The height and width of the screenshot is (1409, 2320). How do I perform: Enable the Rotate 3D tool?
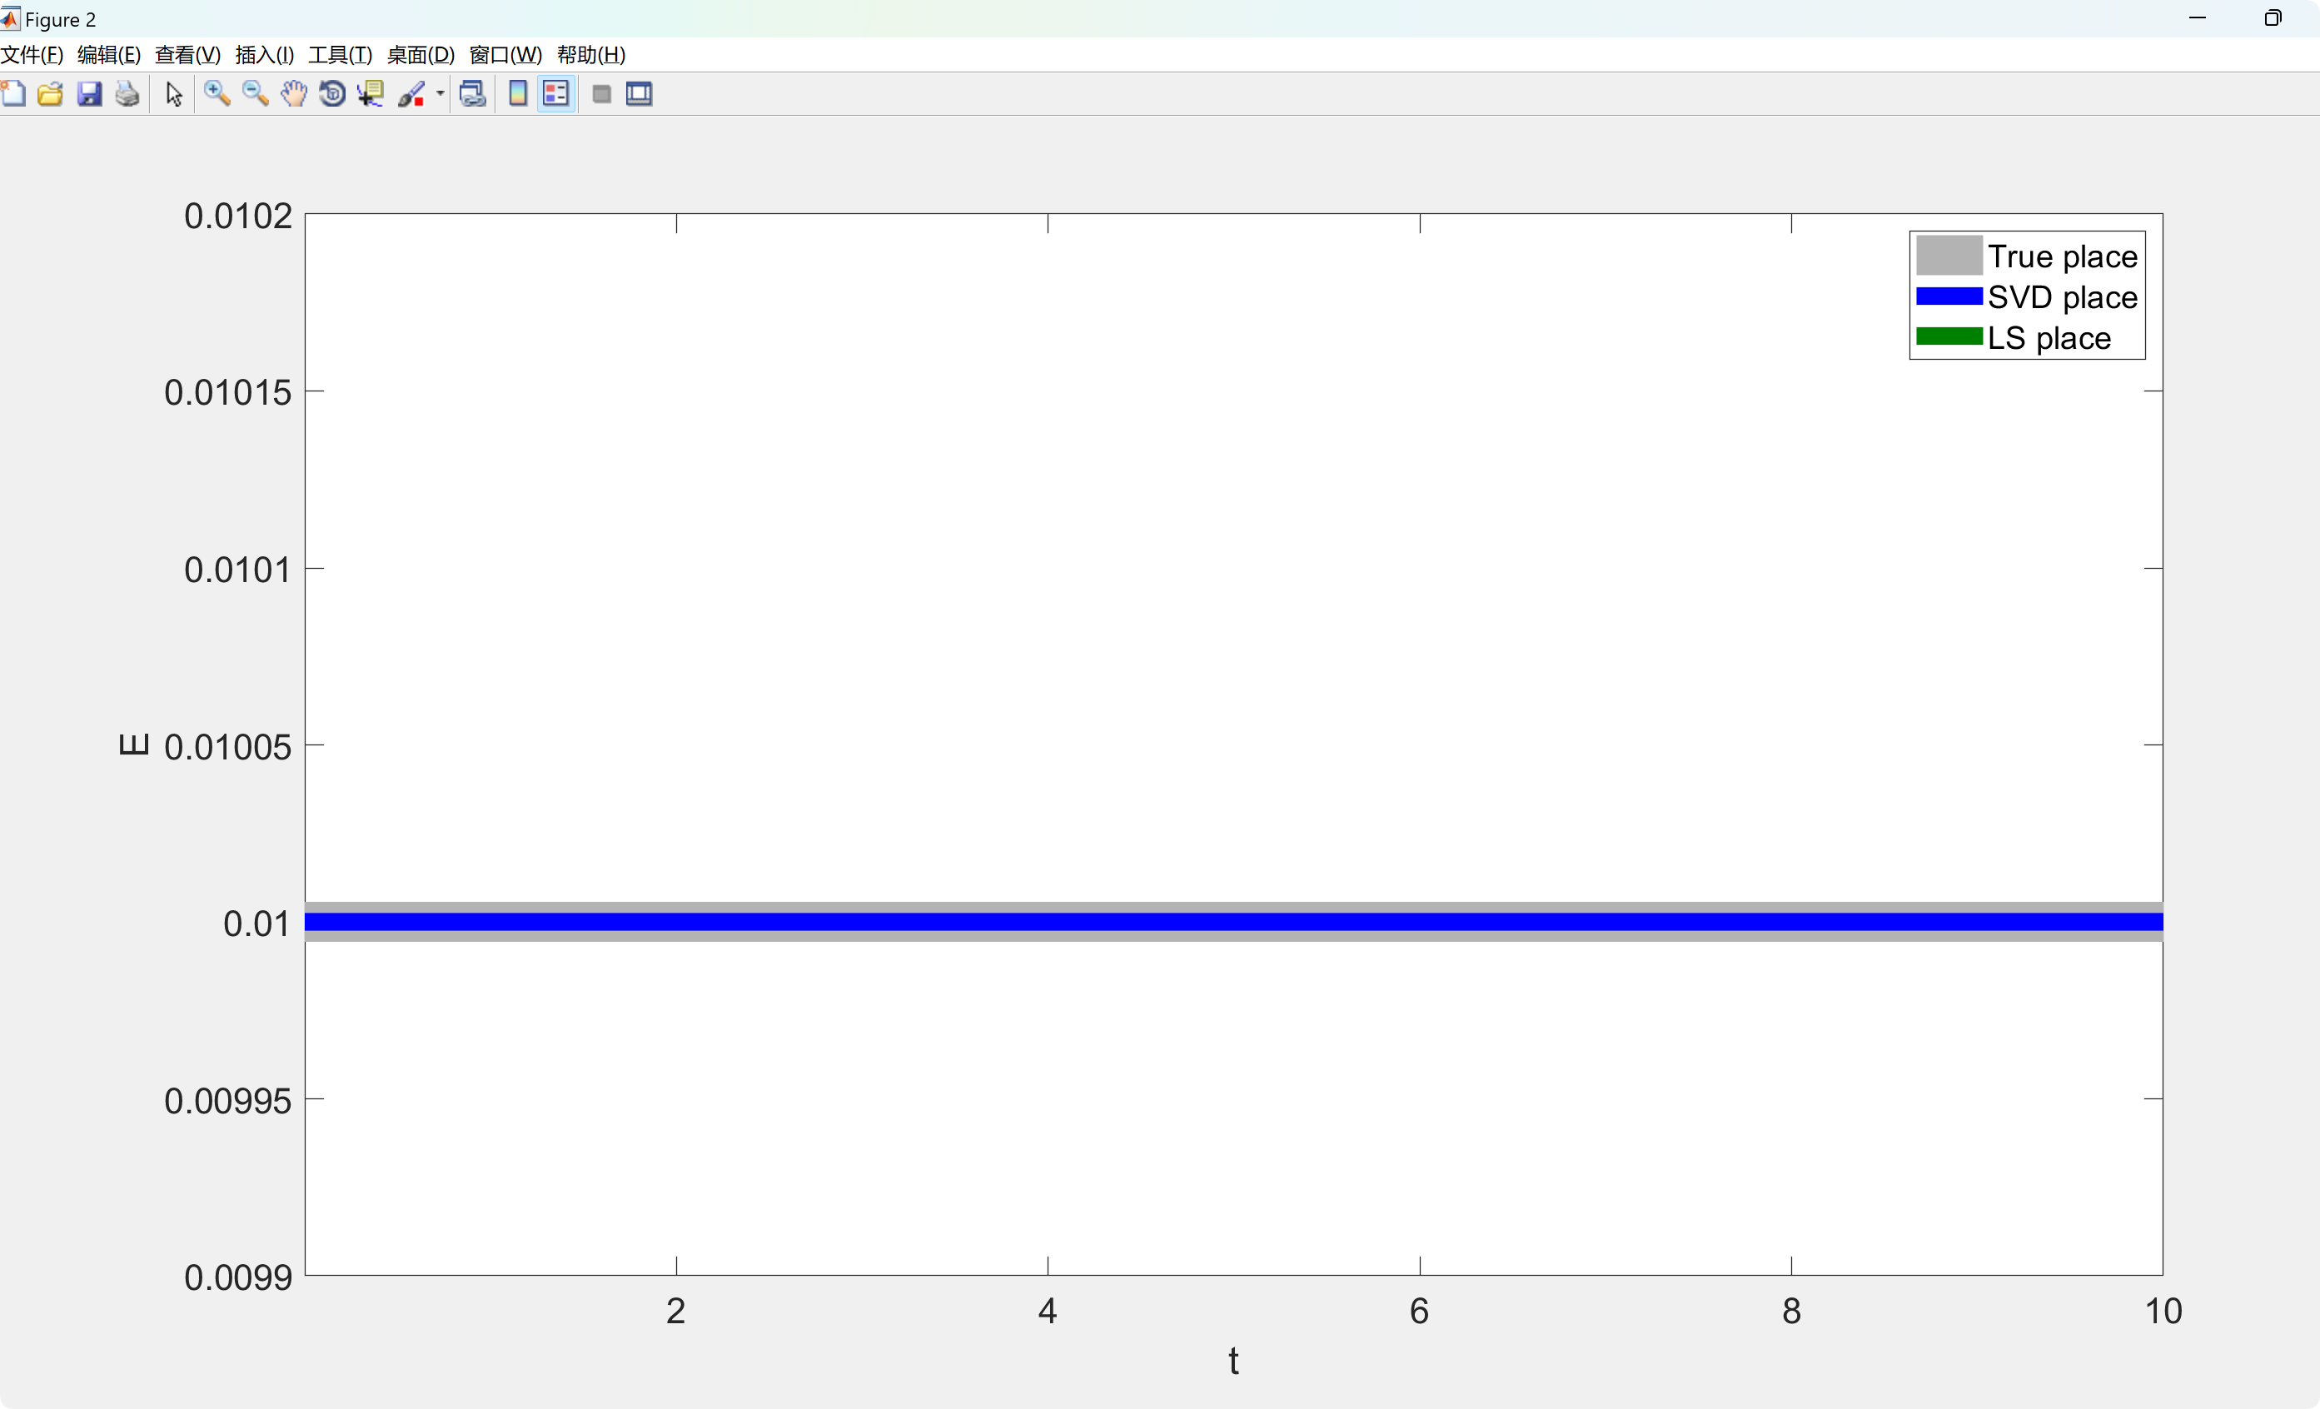[332, 94]
